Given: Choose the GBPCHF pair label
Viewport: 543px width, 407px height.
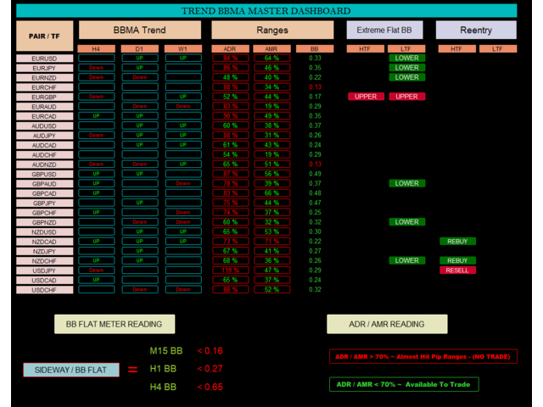Looking at the screenshot, I should [45, 213].
